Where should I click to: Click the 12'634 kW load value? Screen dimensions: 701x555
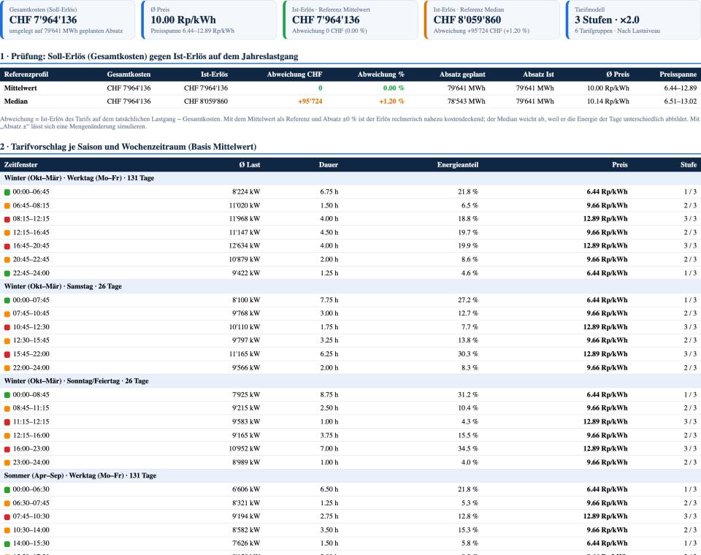click(245, 245)
